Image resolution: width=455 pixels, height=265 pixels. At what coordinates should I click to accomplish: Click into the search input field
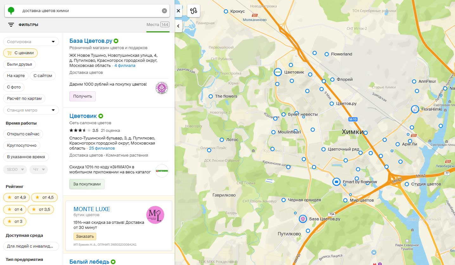pyautogui.click(x=89, y=11)
